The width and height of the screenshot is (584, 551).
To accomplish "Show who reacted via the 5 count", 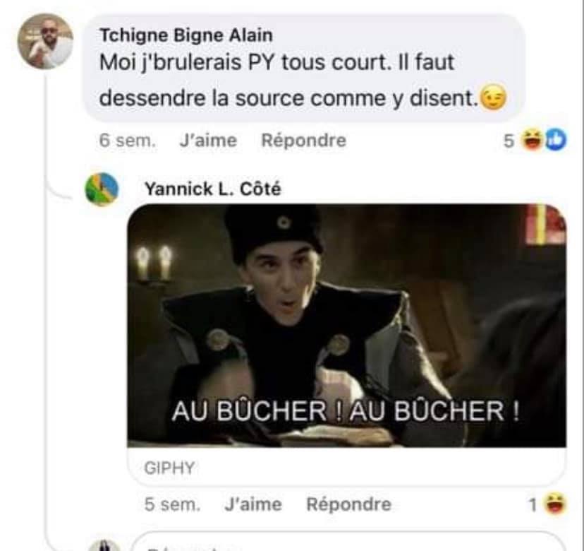I will point(509,141).
